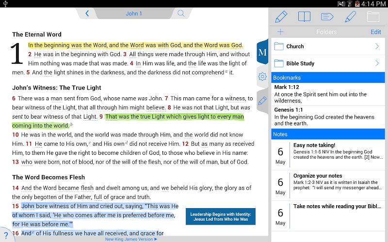388x242 pixels.
Task: Open the Mark 1:12 bookmark
Action: point(328,94)
